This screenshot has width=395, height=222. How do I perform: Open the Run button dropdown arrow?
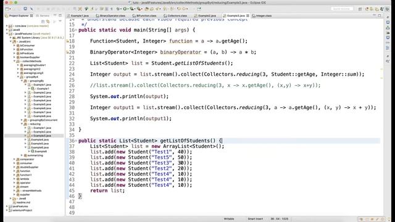coord(128,9)
